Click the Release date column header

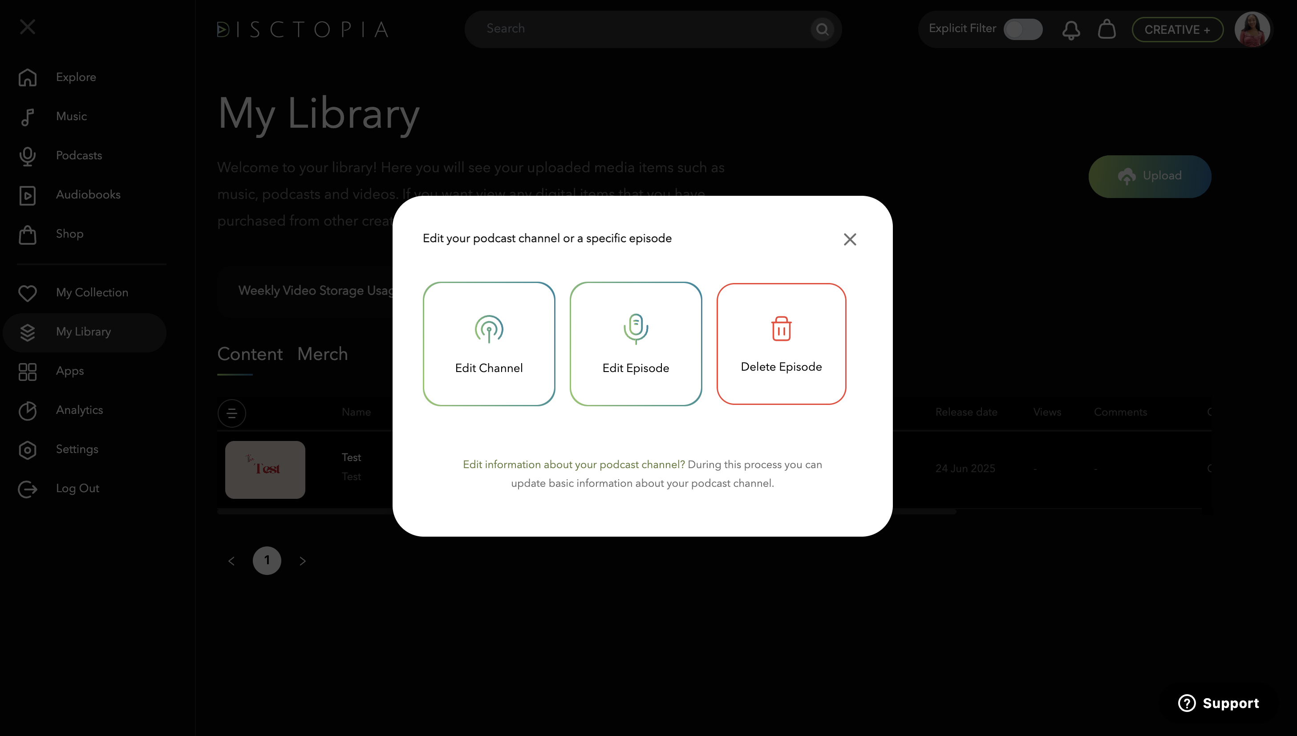[966, 412]
